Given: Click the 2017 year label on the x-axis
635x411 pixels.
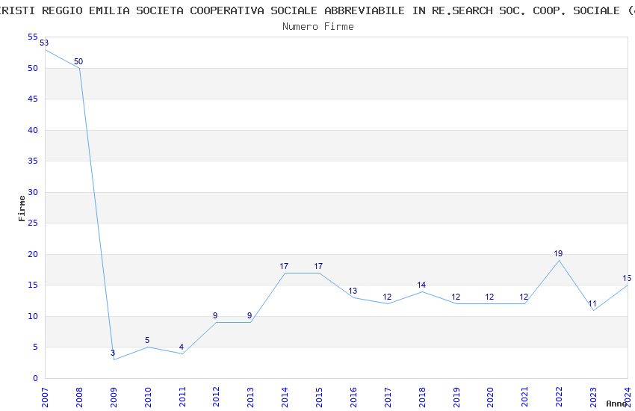Looking at the screenshot, I should 388,398.
